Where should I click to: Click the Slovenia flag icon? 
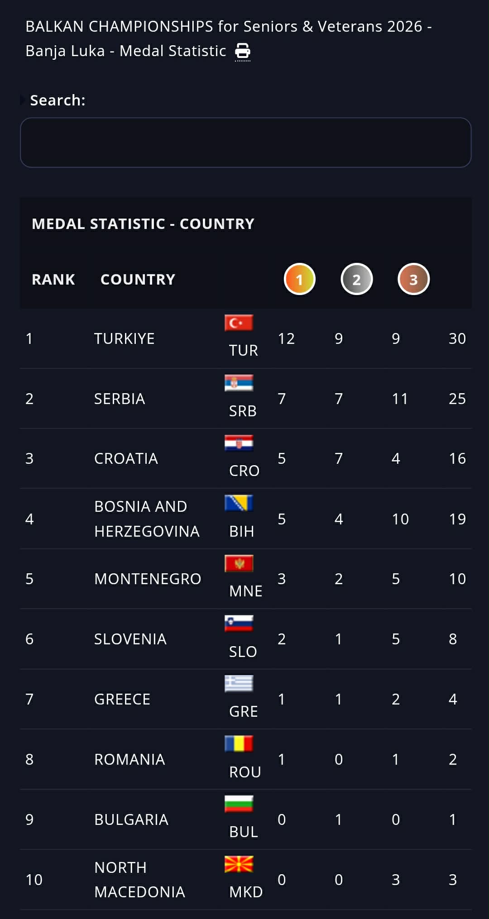click(x=239, y=624)
